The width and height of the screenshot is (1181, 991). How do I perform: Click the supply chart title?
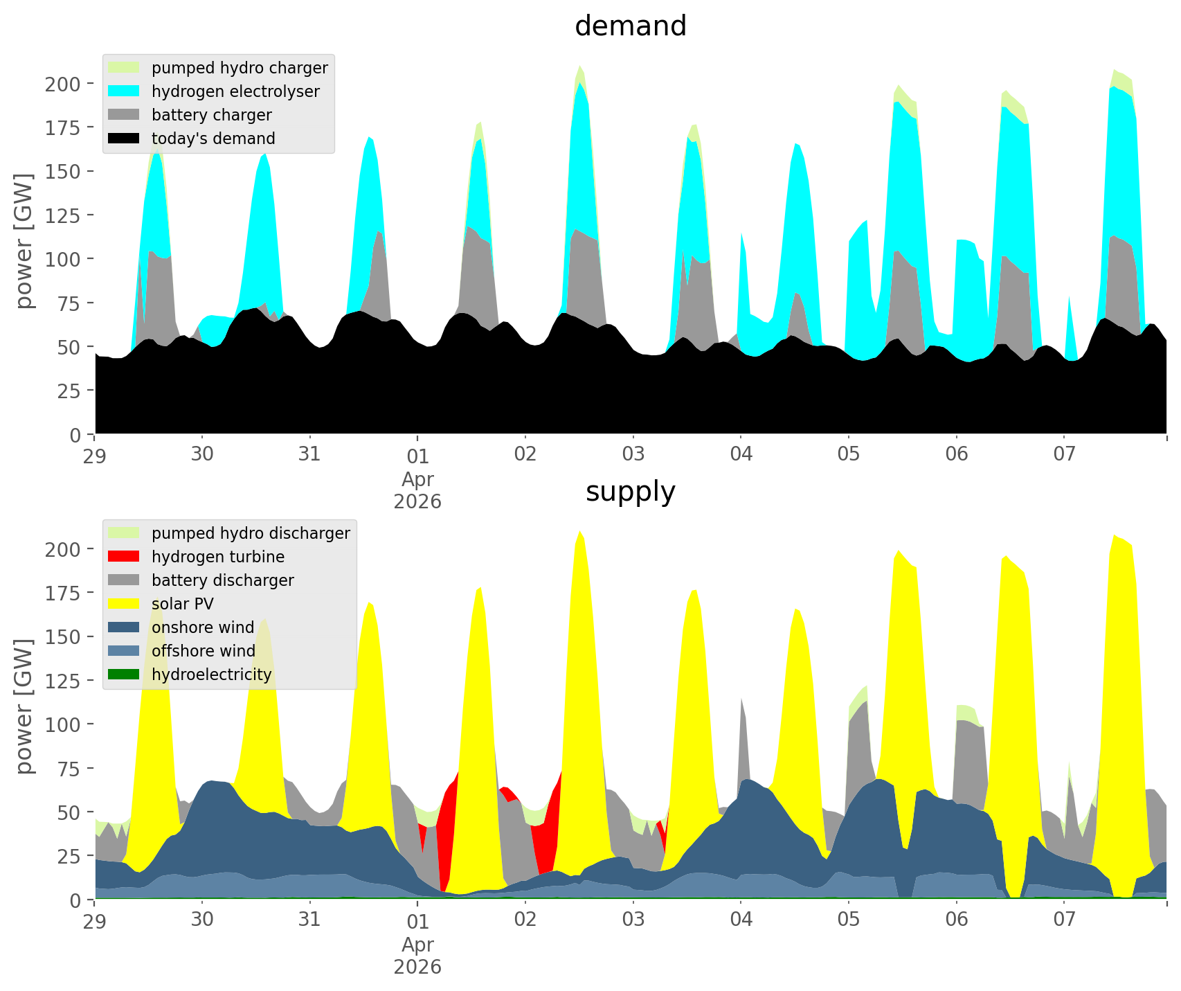point(630,492)
